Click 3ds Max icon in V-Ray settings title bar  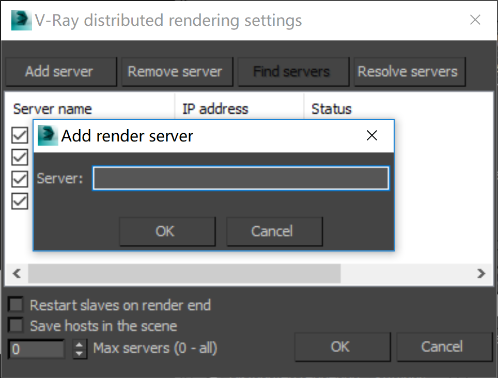coord(22,20)
